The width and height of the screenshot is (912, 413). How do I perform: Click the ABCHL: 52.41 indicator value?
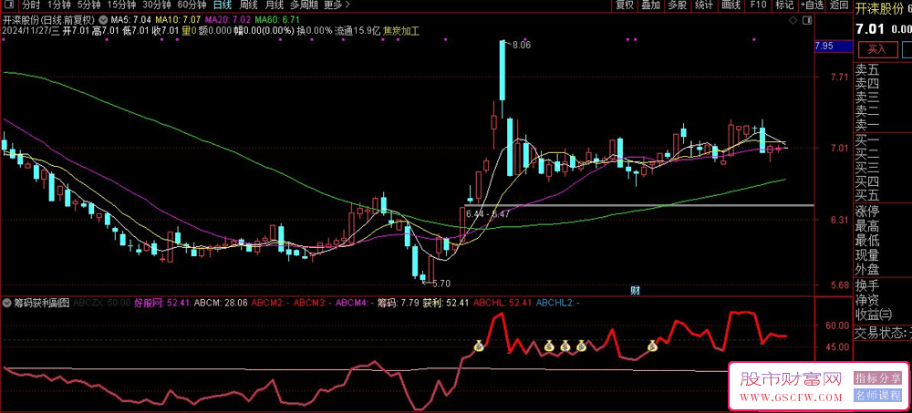click(x=503, y=303)
